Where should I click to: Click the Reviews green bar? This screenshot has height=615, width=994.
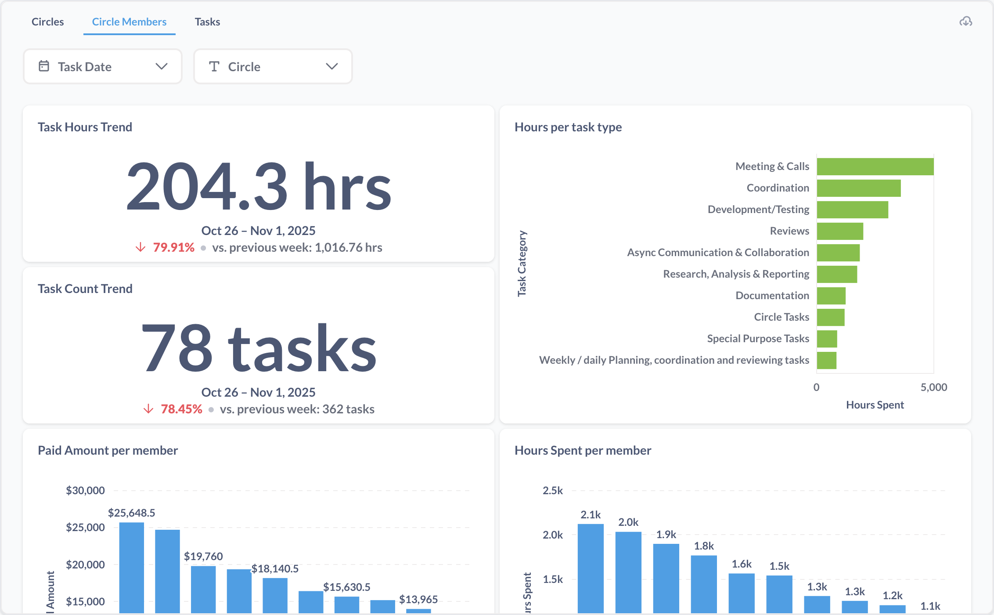tap(840, 231)
